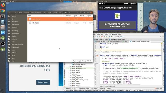
Task: Expand lekt04_arkitektur tree node
Action: (69, 76)
